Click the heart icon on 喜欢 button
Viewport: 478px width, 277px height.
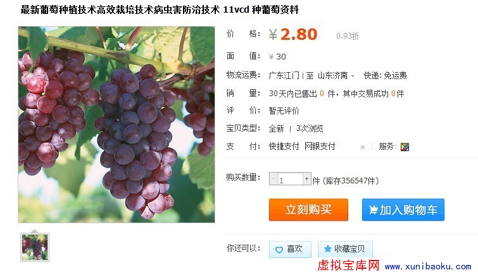point(279,250)
